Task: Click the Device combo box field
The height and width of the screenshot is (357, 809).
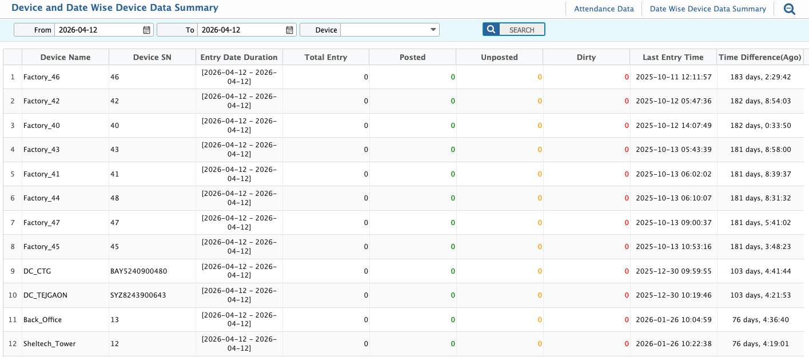Action: click(384, 30)
